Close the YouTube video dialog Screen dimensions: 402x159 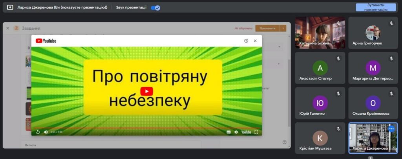pyautogui.click(x=255, y=41)
